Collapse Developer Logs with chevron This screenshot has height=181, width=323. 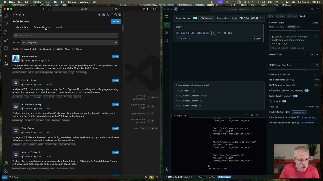pyautogui.click(x=263, y=115)
